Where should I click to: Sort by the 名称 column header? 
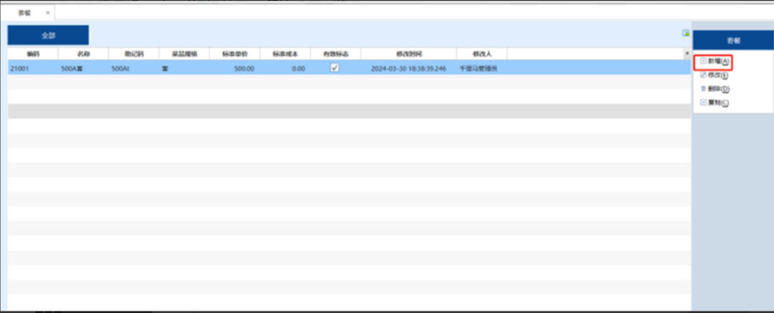tap(83, 53)
